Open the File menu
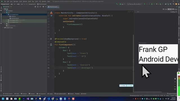 coord(5,1)
